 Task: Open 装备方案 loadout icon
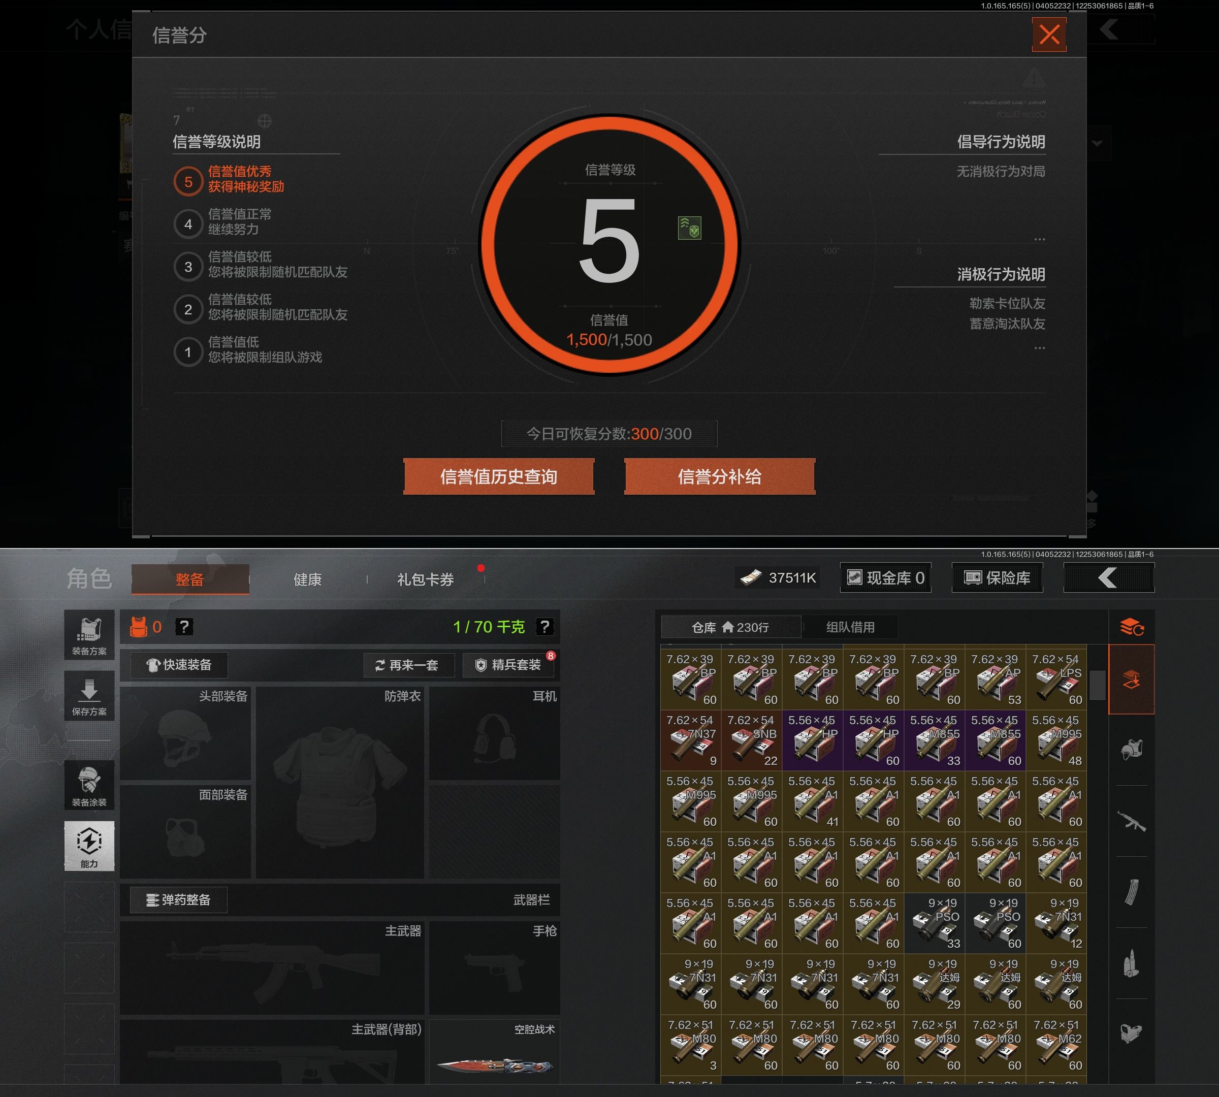tap(89, 635)
